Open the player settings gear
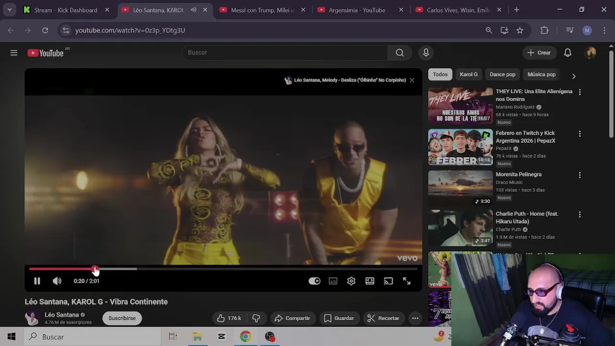Screen dimensions: 615x346 coord(351,281)
